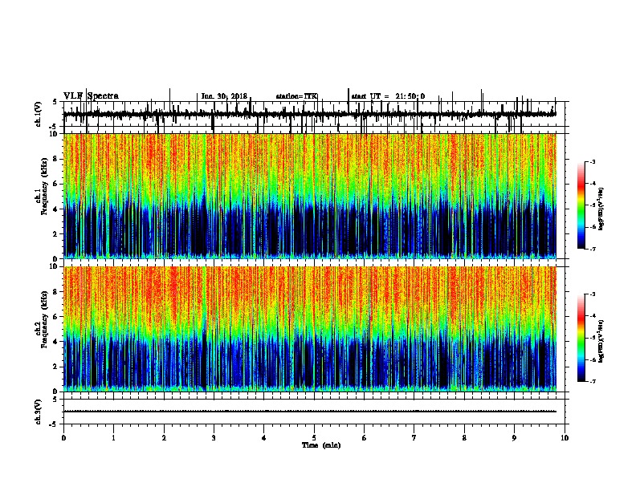Click the ch.2 frequency tick label "6"
636x491 pixels.
[55, 316]
